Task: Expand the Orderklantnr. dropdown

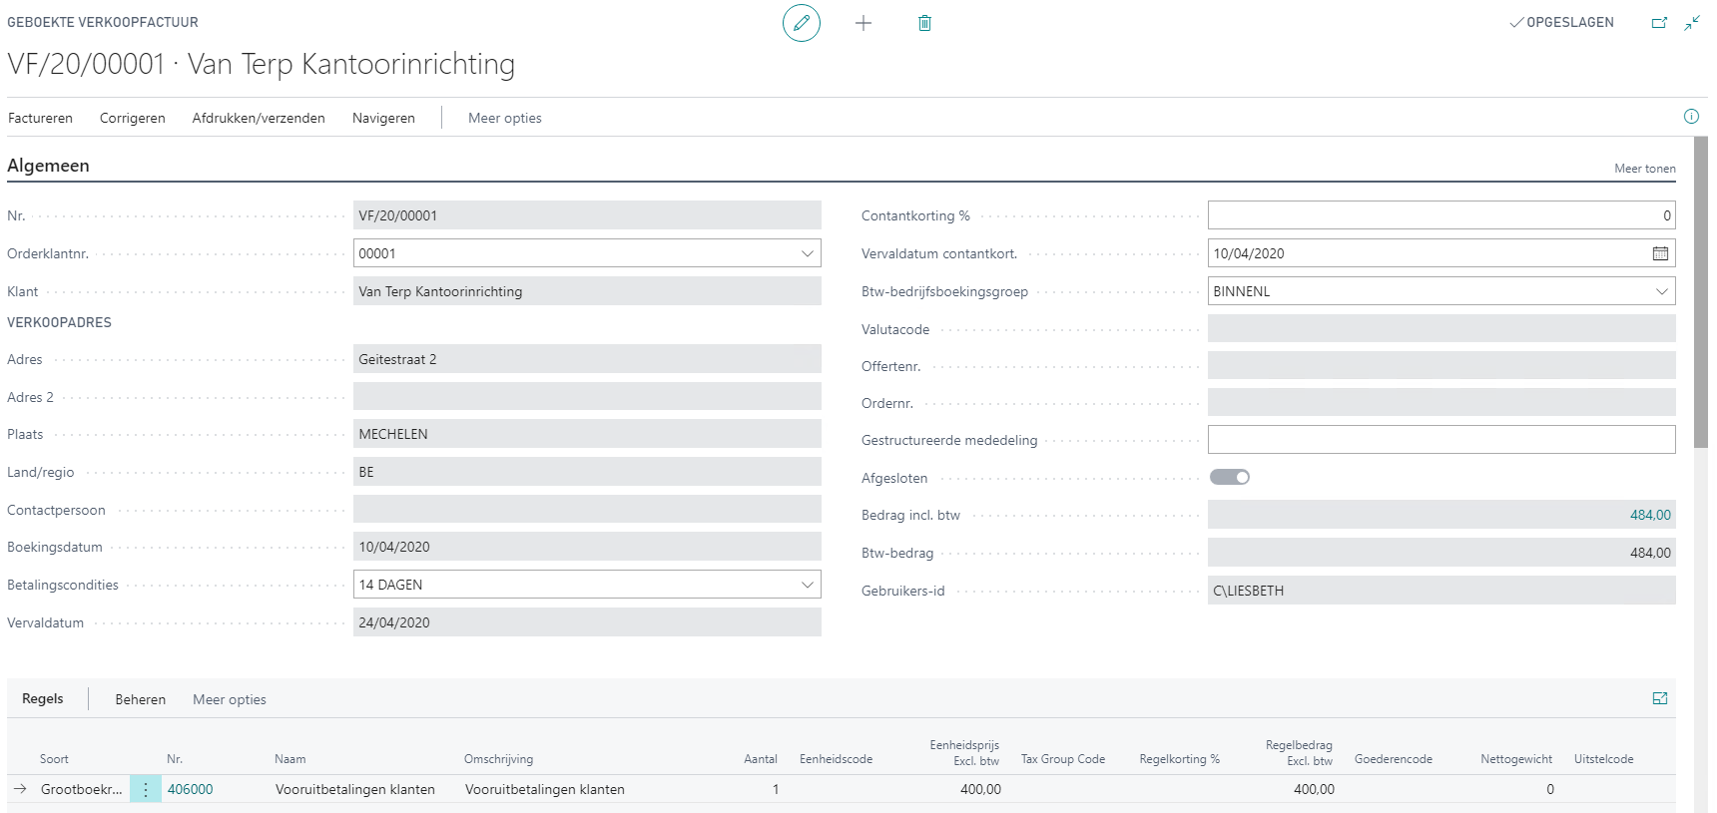Action: click(x=807, y=253)
